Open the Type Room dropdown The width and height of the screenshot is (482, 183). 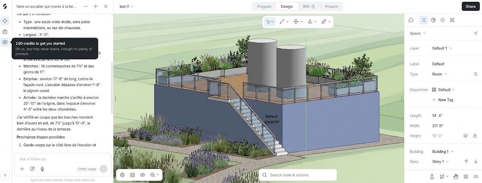pyautogui.click(x=440, y=74)
